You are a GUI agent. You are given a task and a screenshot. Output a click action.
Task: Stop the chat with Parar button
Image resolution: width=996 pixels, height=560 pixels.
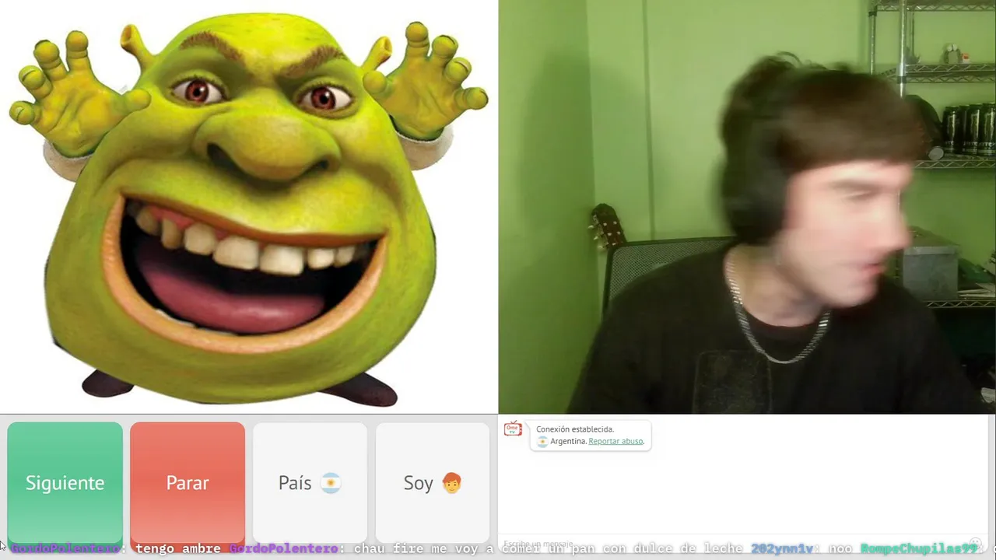point(188,482)
